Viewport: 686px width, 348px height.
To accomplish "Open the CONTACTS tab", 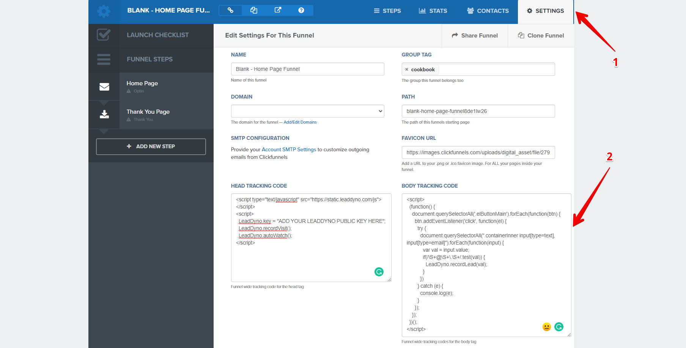I will point(488,11).
